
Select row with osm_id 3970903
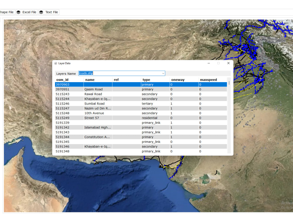pos(141,84)
